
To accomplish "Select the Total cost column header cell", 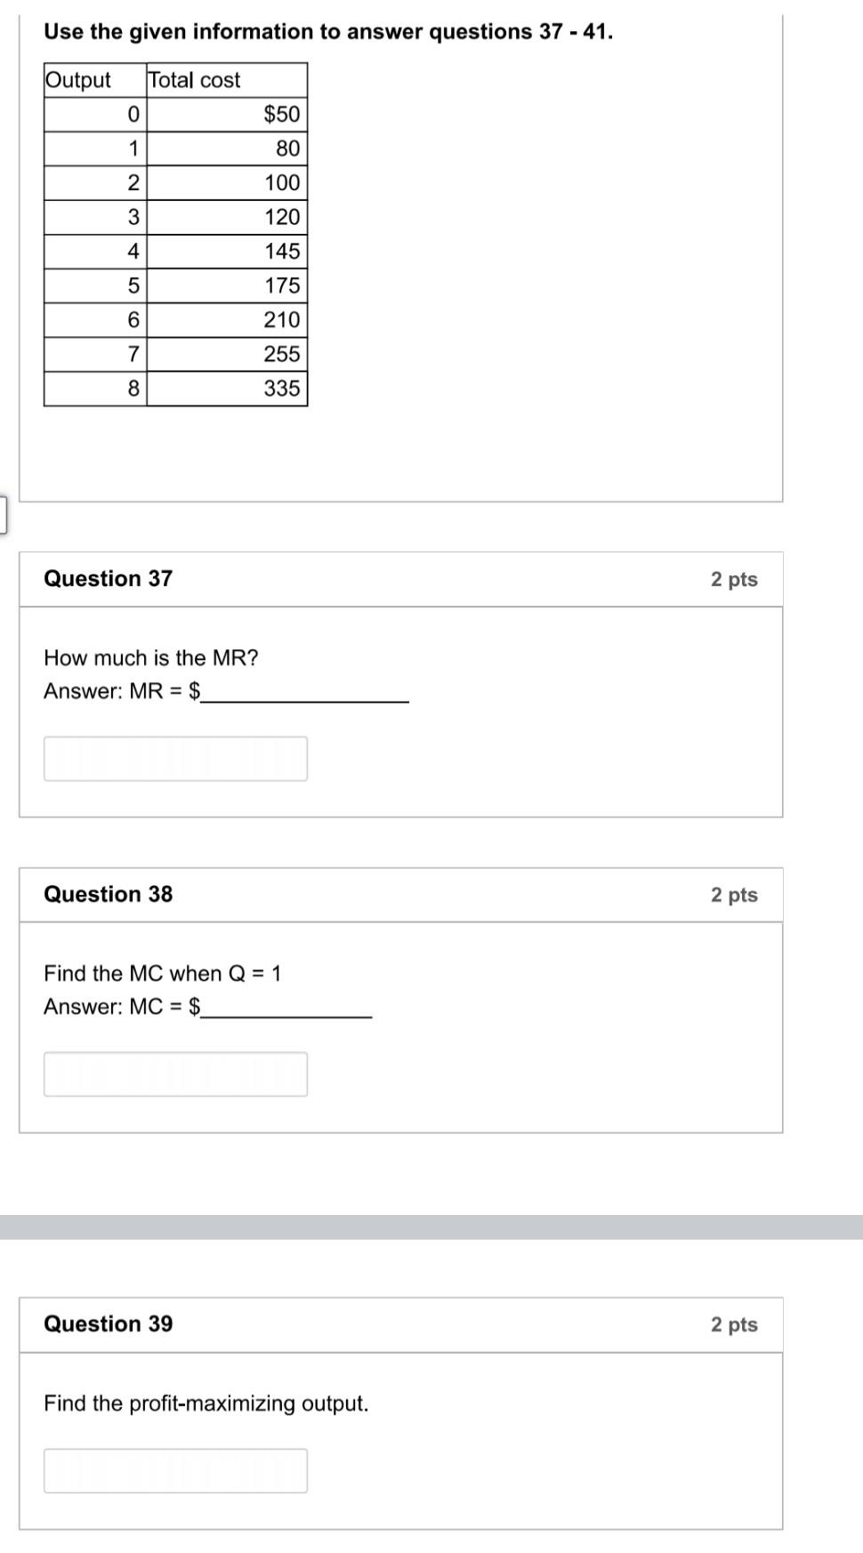I will coord(194,80).
